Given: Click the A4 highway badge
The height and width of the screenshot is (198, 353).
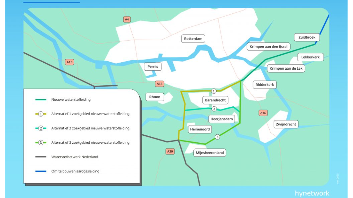Looking at the screenshot, I should coord(127,19).
